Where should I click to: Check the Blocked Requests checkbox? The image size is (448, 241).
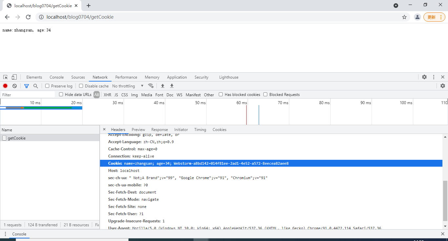[265, 94]
